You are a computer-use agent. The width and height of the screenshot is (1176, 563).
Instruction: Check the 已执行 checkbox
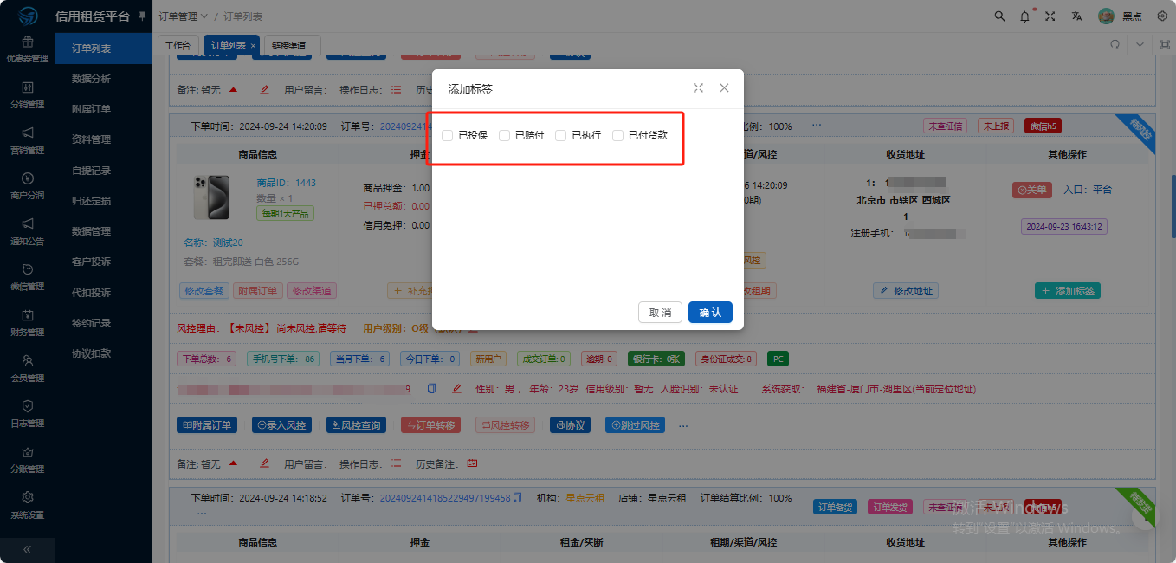561,135
